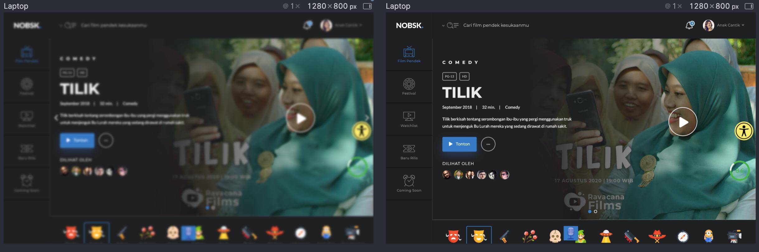Click the Laptop frame title above the blurred preview
The height and width of the screenshot is (252, 759).
click(16, 6)
